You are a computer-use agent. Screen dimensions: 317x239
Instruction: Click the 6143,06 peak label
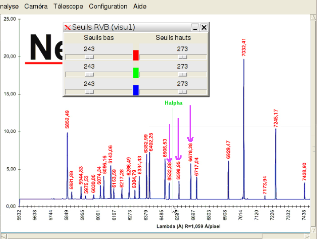pyautogui.click(x=111, y=154)
